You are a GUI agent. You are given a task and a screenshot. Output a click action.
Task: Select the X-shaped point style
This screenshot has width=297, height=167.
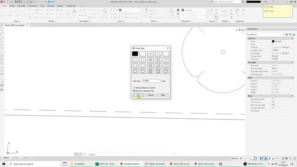(x=158, y=54)
